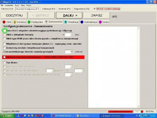Viewport: 157px width, 118px height.
Task: Open the Windows Start button
Action: [7, 116]
